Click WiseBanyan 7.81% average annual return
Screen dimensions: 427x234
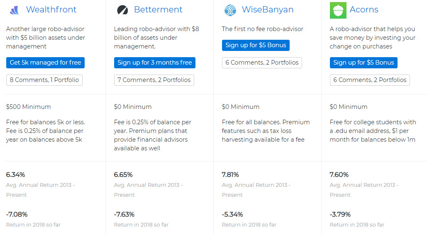[230, 174]
